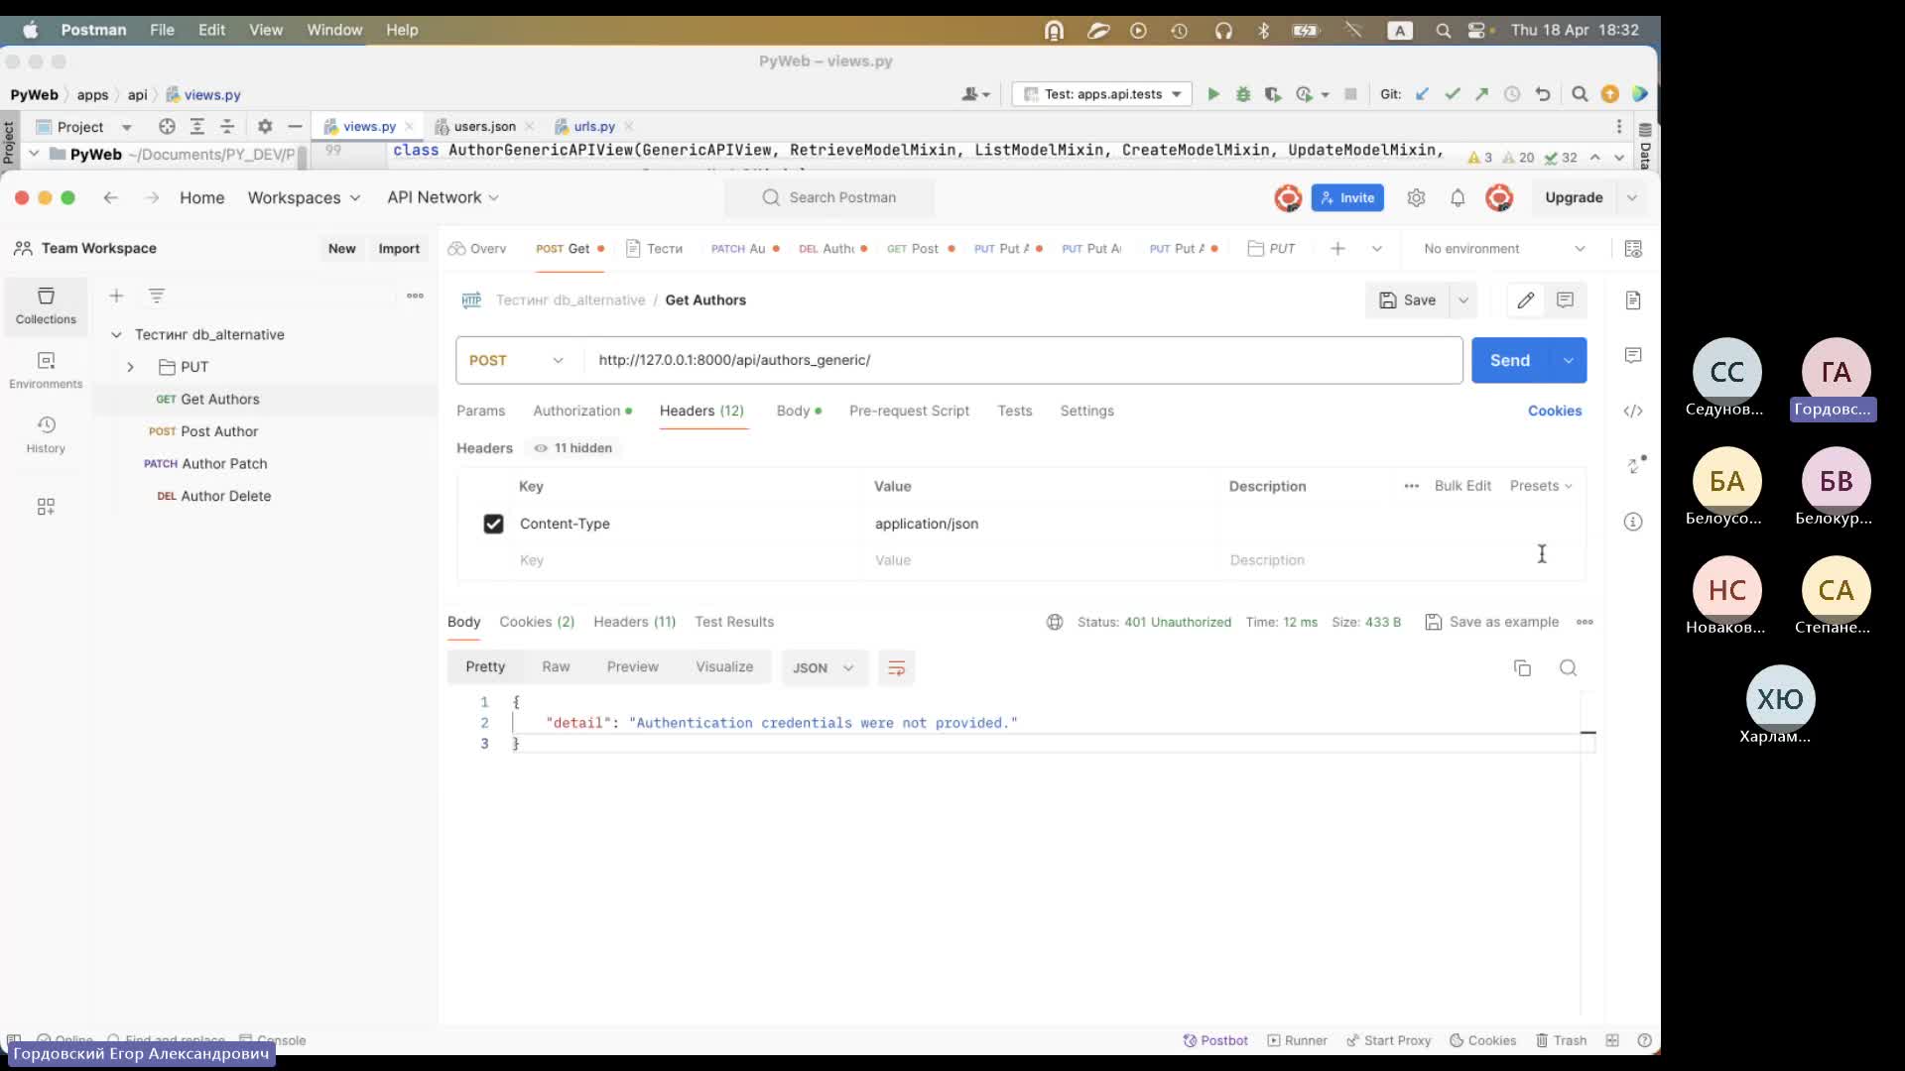Open Pre-request Script tab
Screen dimensions: 1905x1071
[909, 411]
